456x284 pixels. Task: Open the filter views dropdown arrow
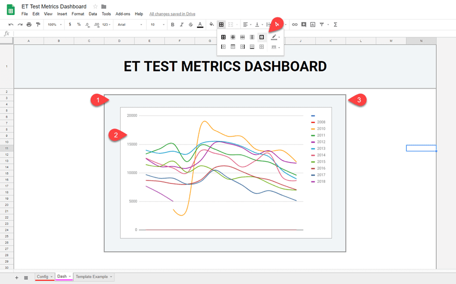click(328, 25)
